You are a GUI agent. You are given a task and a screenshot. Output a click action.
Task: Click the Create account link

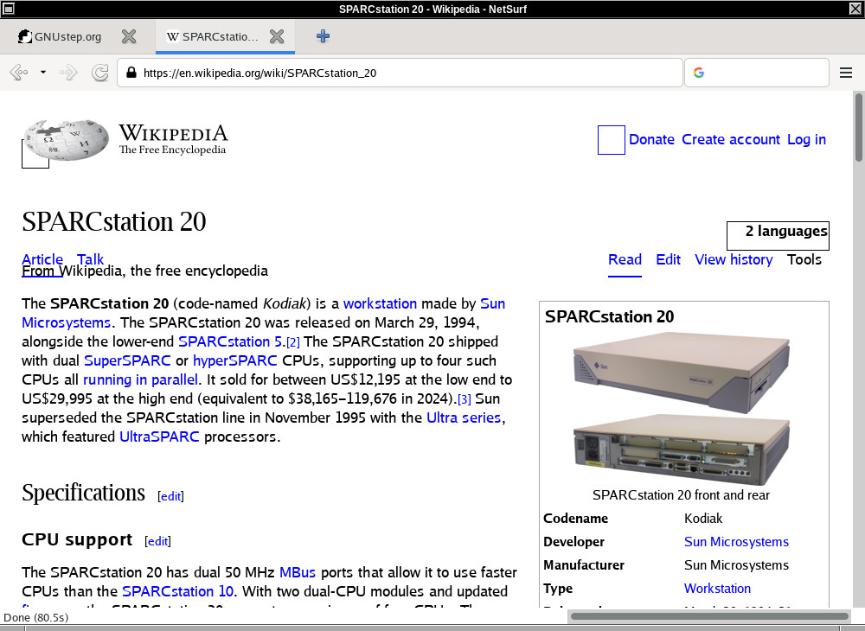pos(731,140)
